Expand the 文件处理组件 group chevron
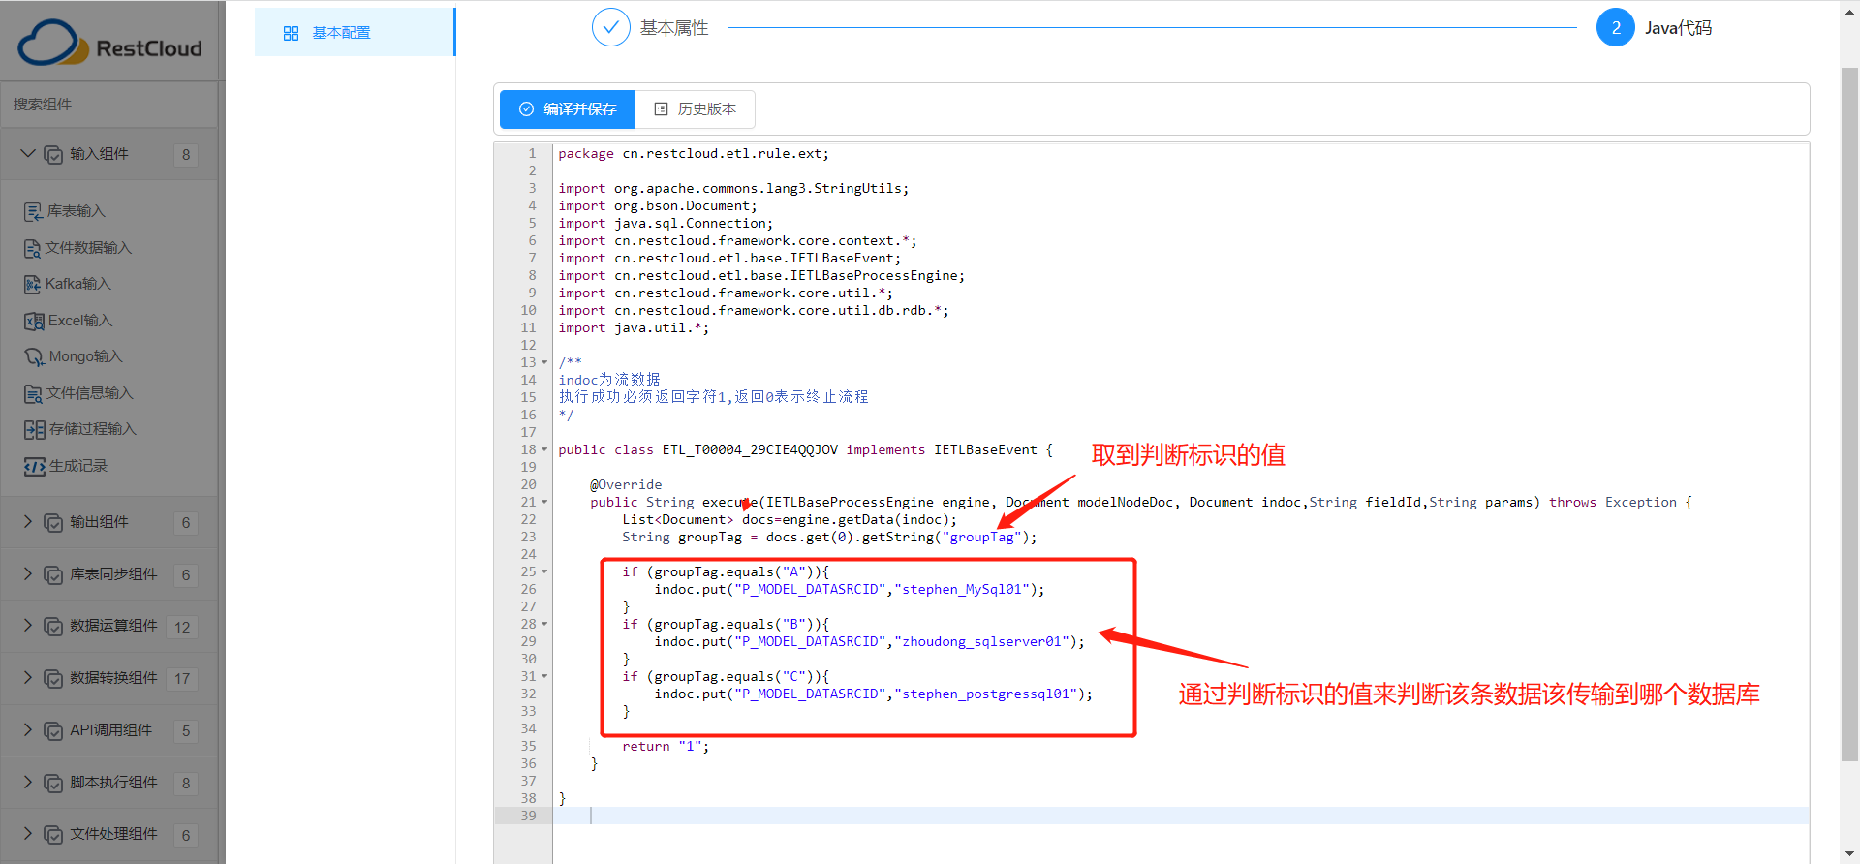 pyautogui.click(x=28, y=833)
